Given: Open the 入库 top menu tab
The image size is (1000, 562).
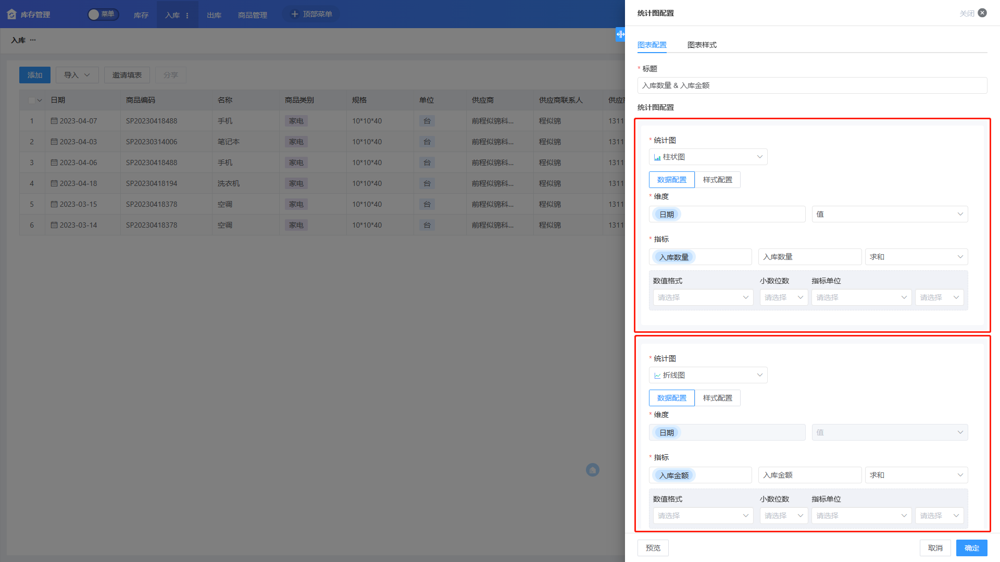Looking at the screenshot, I should pyautogui.click(x=172, y=15).
